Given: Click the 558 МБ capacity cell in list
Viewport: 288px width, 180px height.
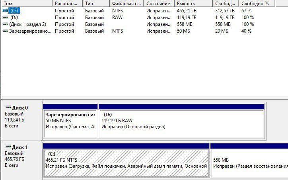Looking at the screenshot, I should click(x=185, y=24).
